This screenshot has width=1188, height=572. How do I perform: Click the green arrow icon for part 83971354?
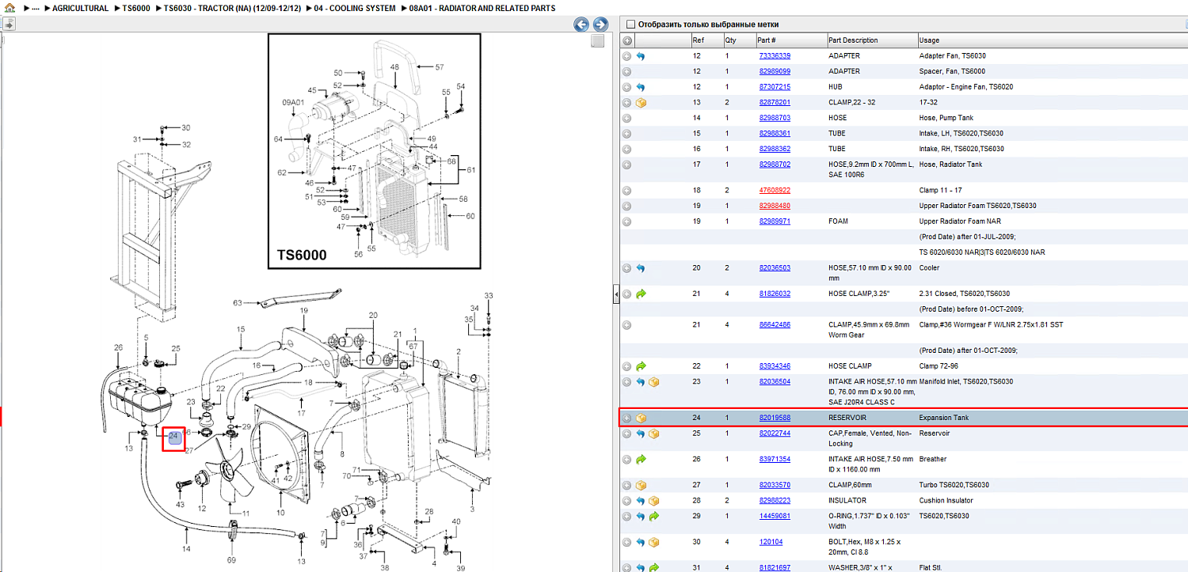click(641, 459)
